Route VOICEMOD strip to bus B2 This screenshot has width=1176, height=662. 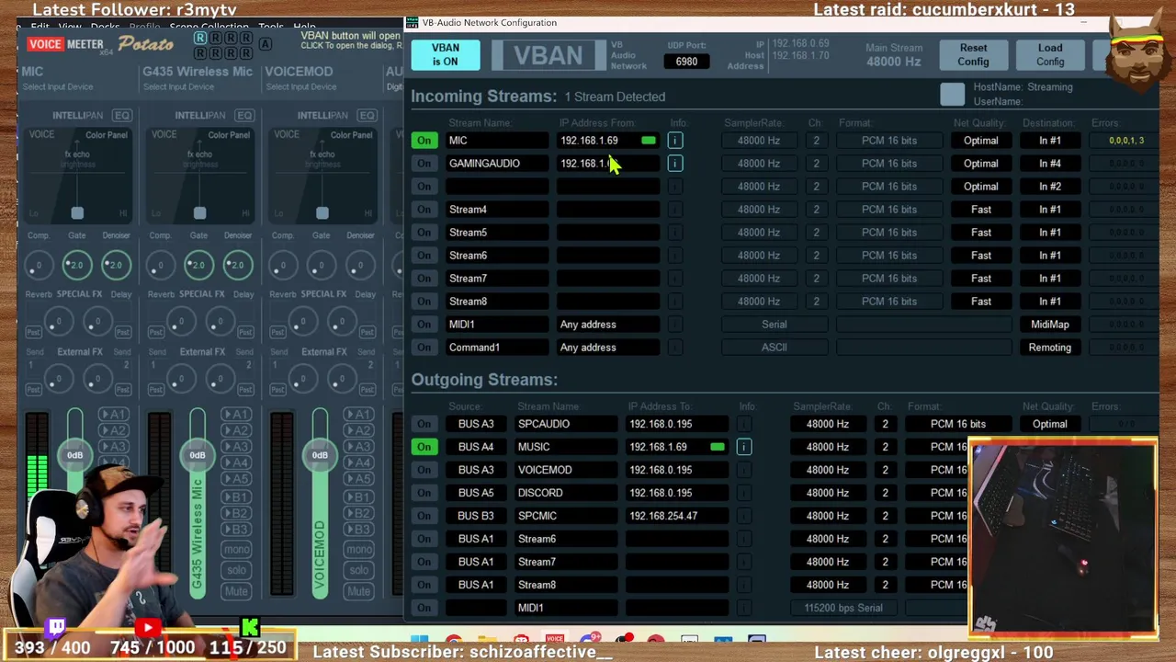point(358,514)
